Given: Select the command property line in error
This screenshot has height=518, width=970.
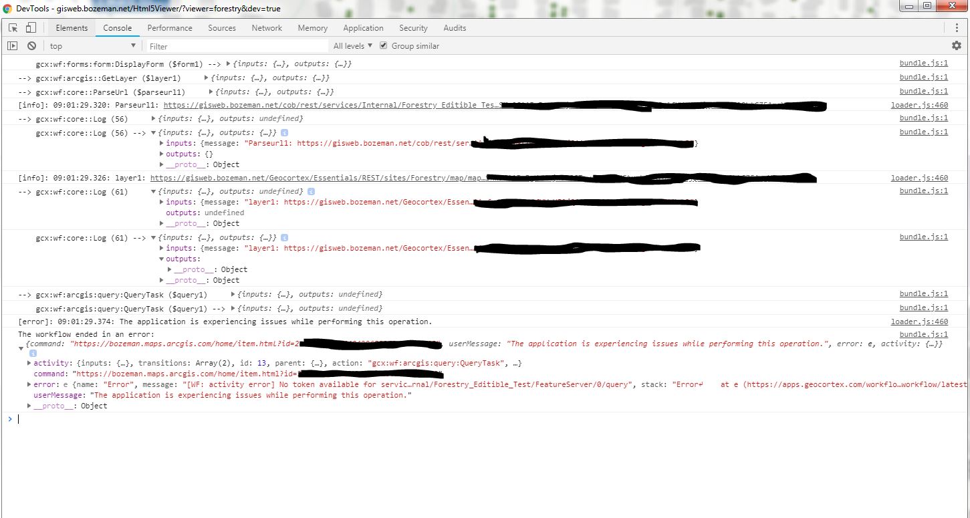Looking at the screenshot, I should coord(238,374).
